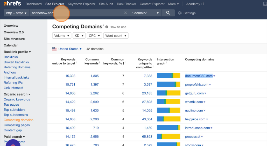This screenshot has height=146, width=267.
Task: Open Link intersect report
Action: [x=13, y=88]
